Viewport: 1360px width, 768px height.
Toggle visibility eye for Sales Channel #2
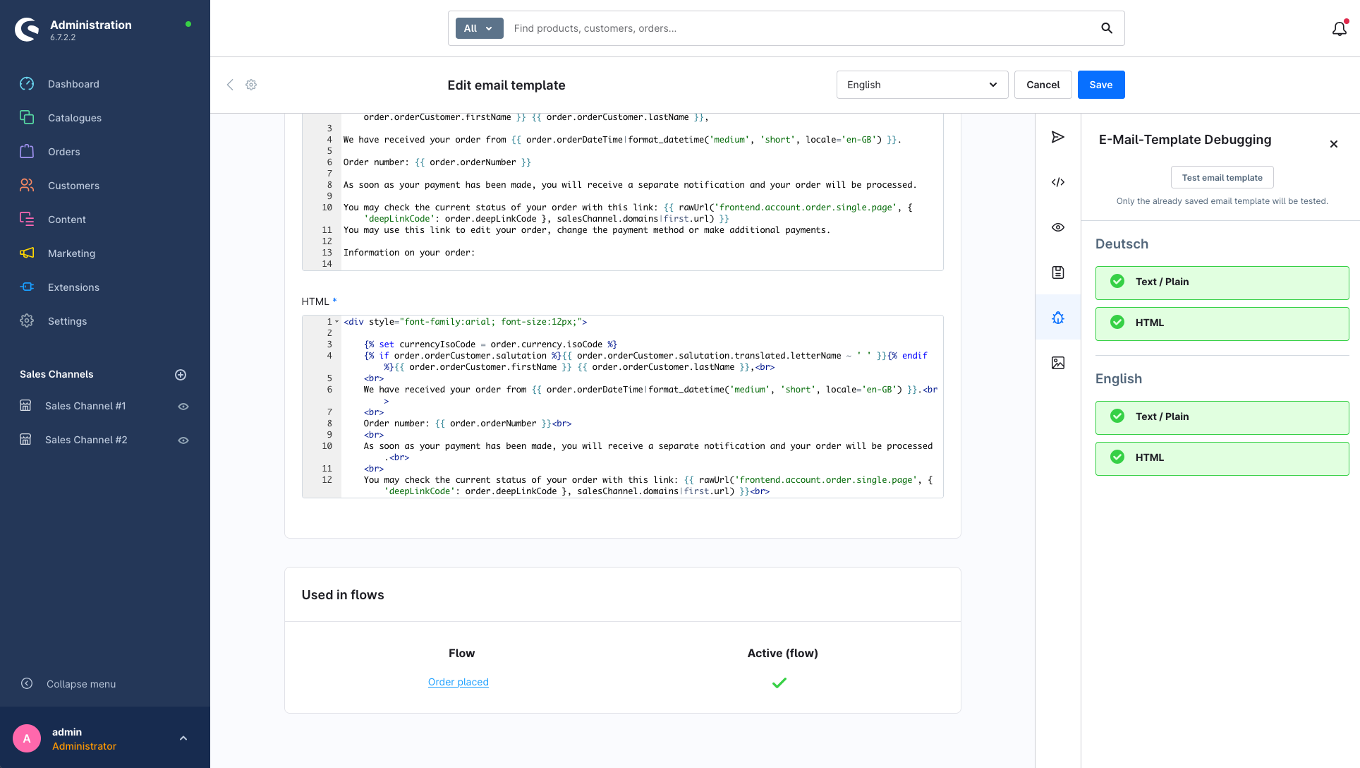(x=183, y=440)
